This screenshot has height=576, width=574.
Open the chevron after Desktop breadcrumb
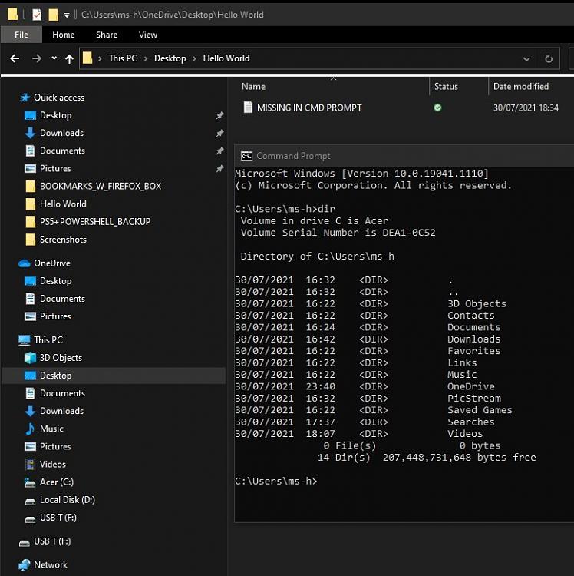point(194,59)
